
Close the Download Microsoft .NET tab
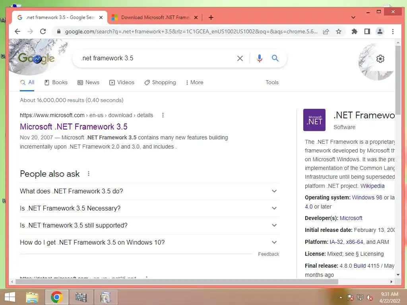[x=196, y=17]
